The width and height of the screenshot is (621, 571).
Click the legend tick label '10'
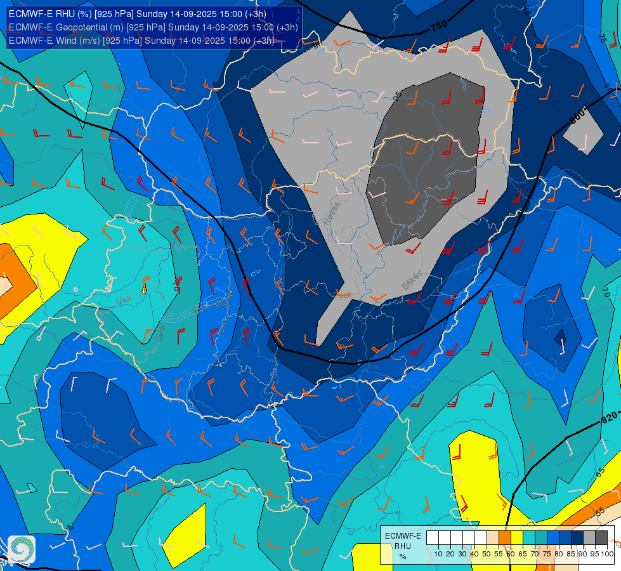pos(438,554)
